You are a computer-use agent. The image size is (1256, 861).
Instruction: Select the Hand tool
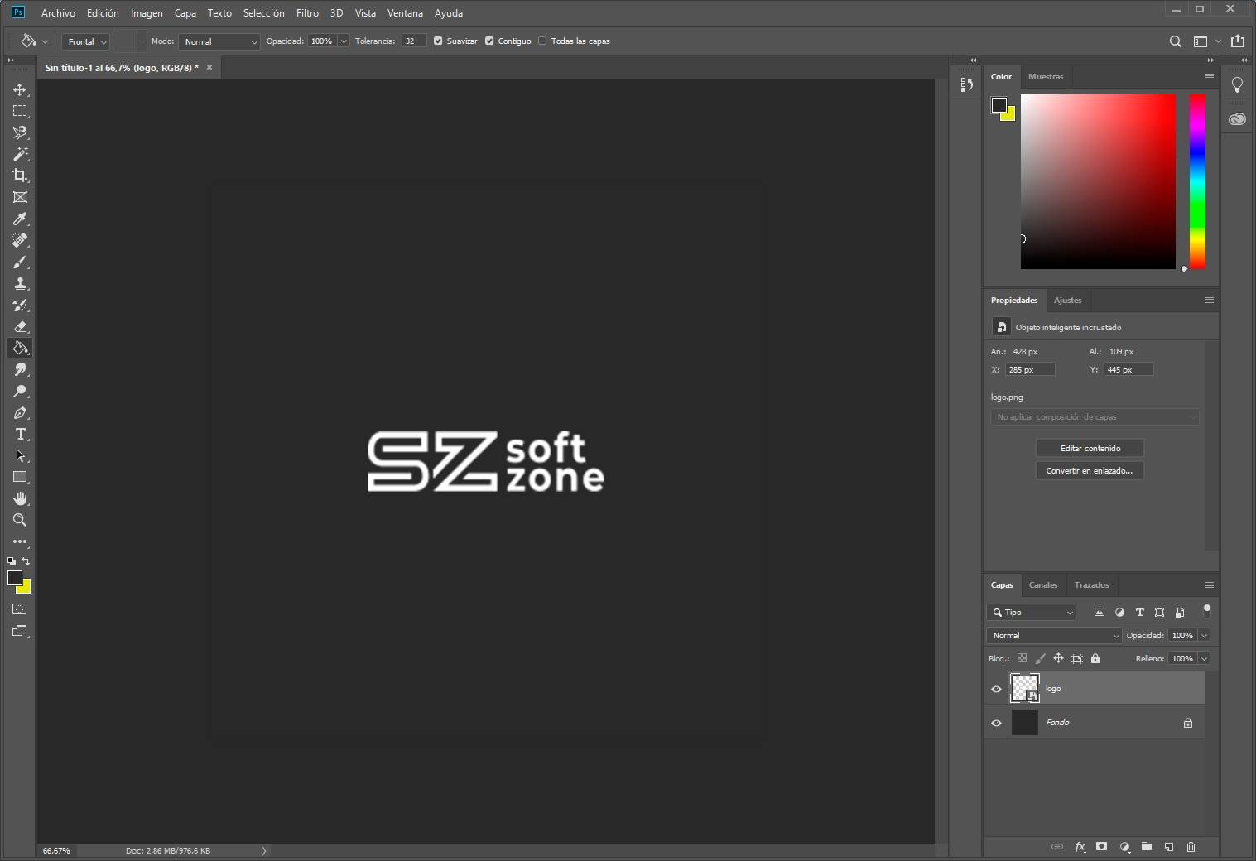click(x=20, y=498)
